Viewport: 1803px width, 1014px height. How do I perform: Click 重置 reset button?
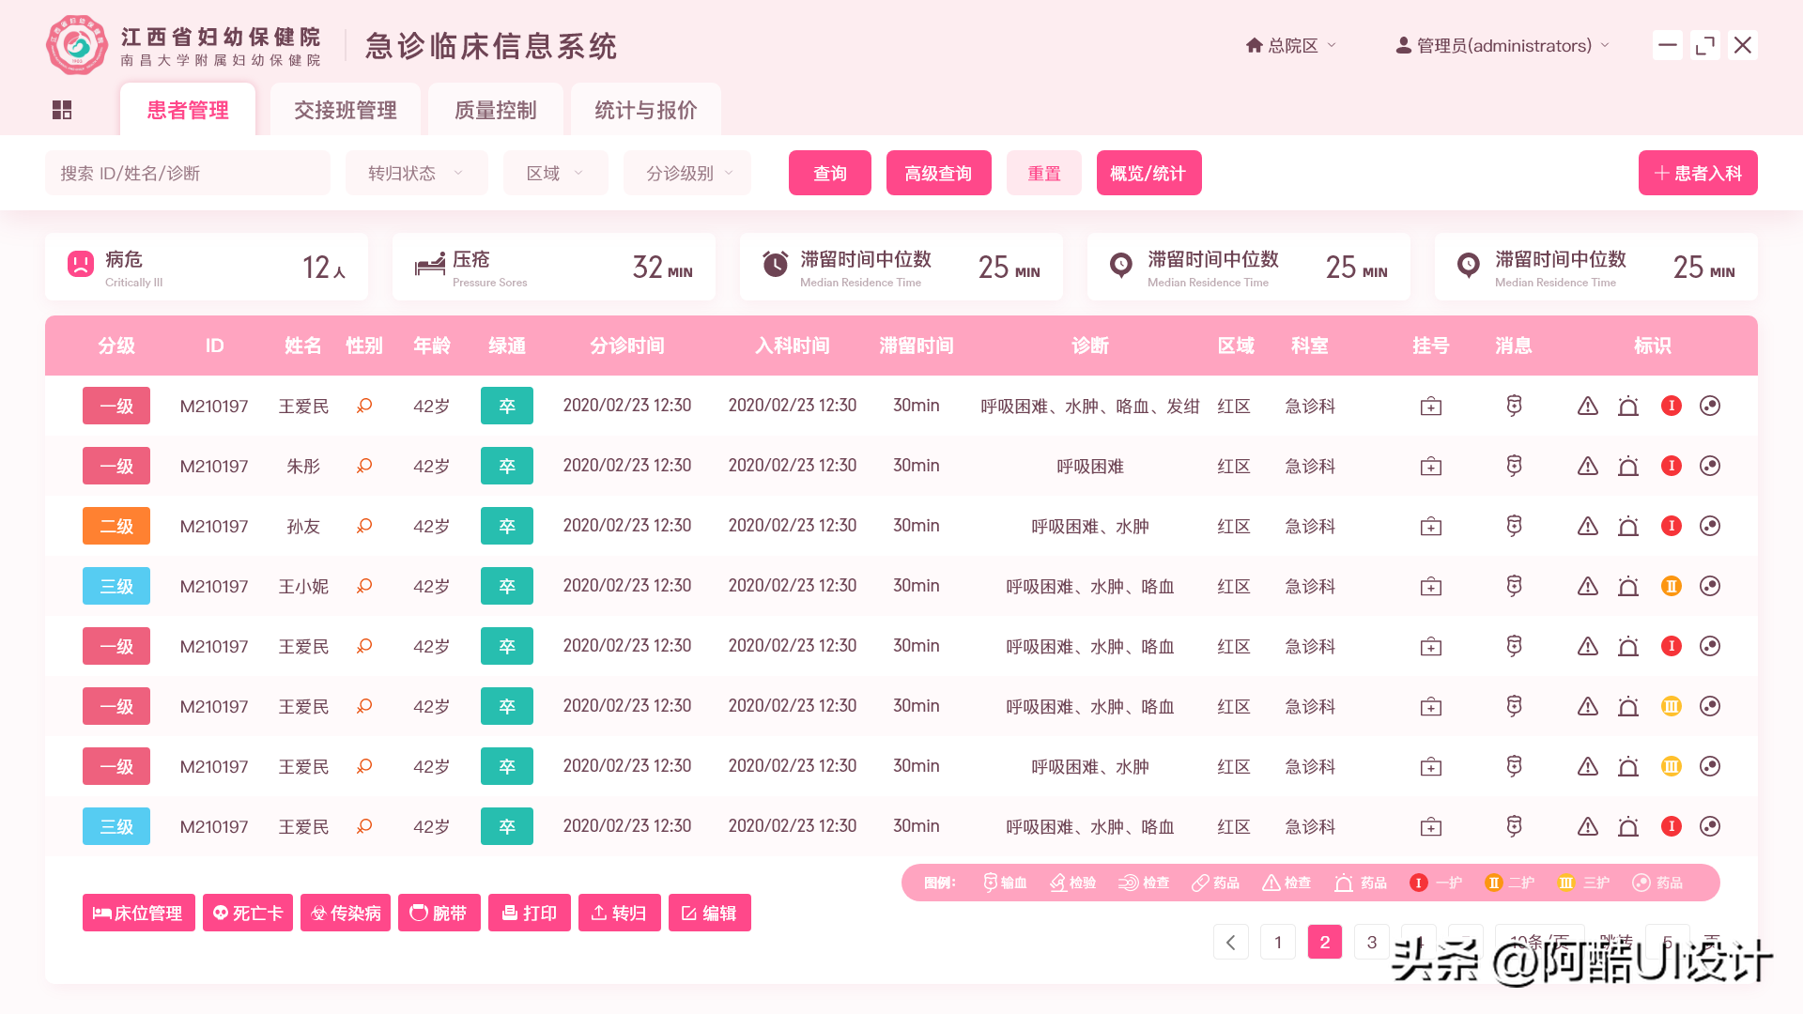pos(1044,173)
